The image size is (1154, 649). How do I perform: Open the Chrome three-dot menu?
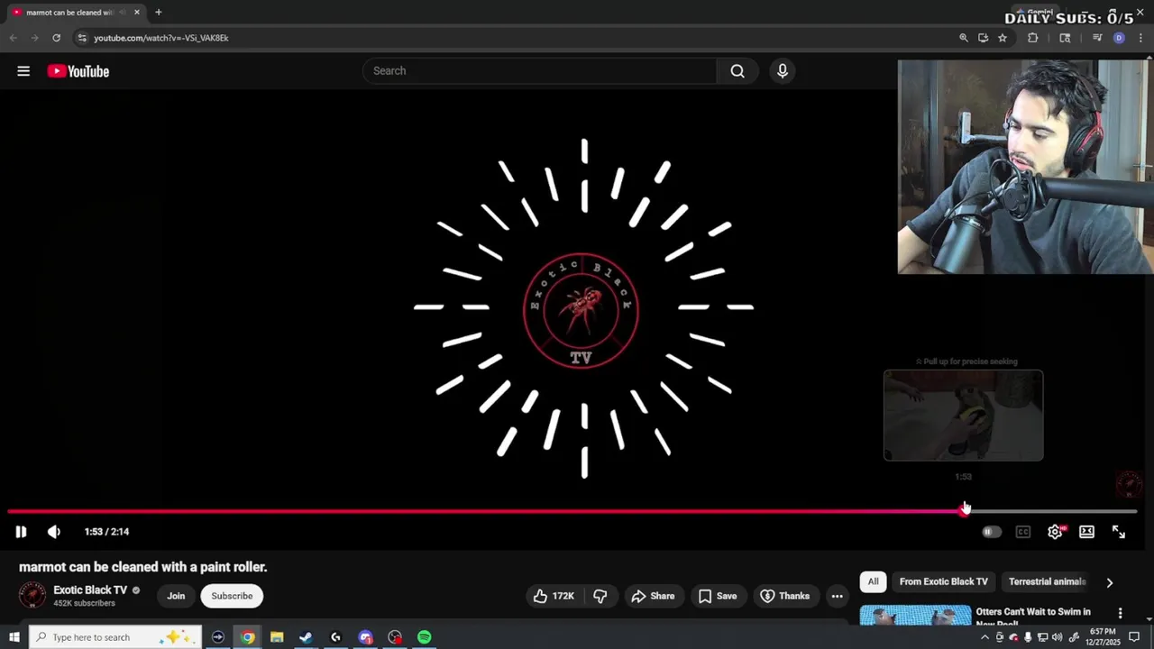tap(1140, 38)
